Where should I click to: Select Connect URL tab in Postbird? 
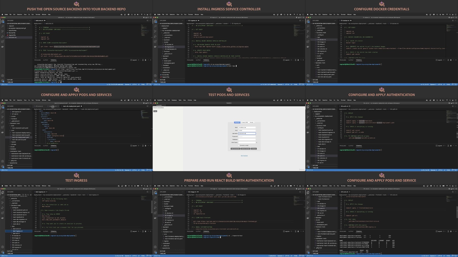pos(245,122)
